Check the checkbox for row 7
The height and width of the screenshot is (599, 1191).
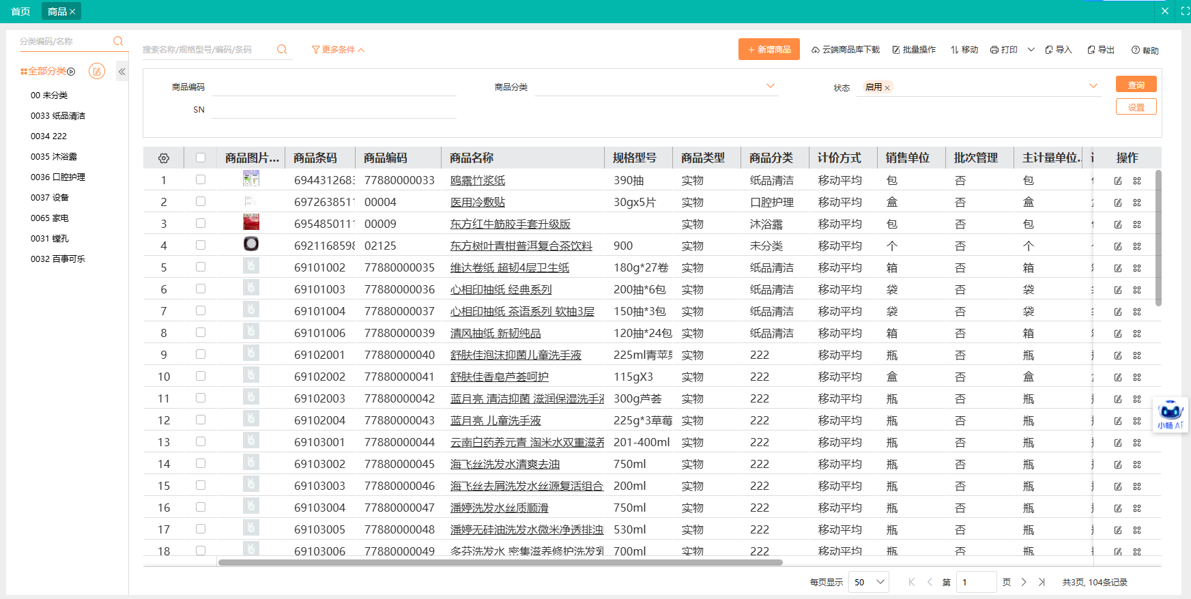201,310
